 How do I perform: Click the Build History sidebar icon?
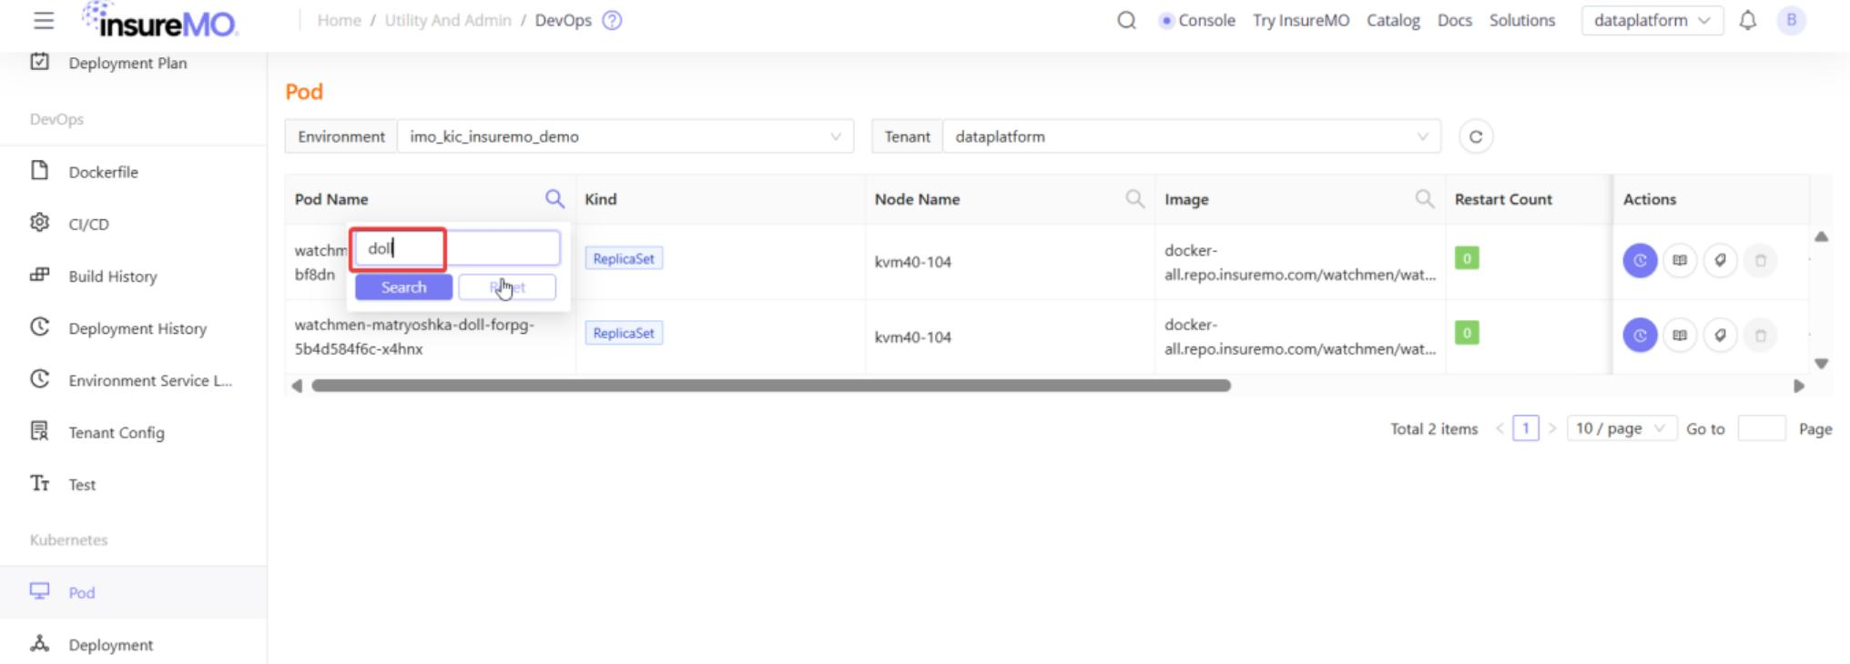(x=39, y=275)
